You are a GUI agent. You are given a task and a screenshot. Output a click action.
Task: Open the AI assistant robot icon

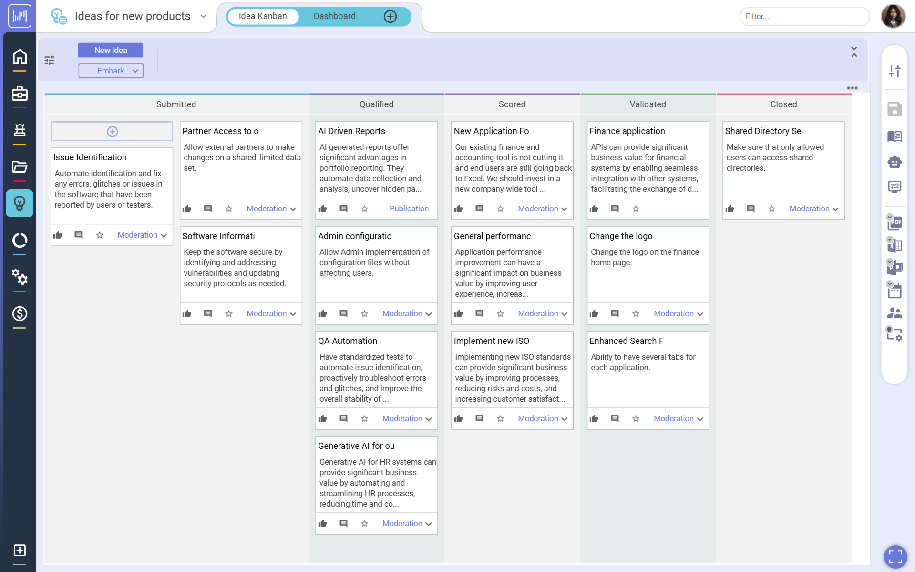tap(895, 162)
